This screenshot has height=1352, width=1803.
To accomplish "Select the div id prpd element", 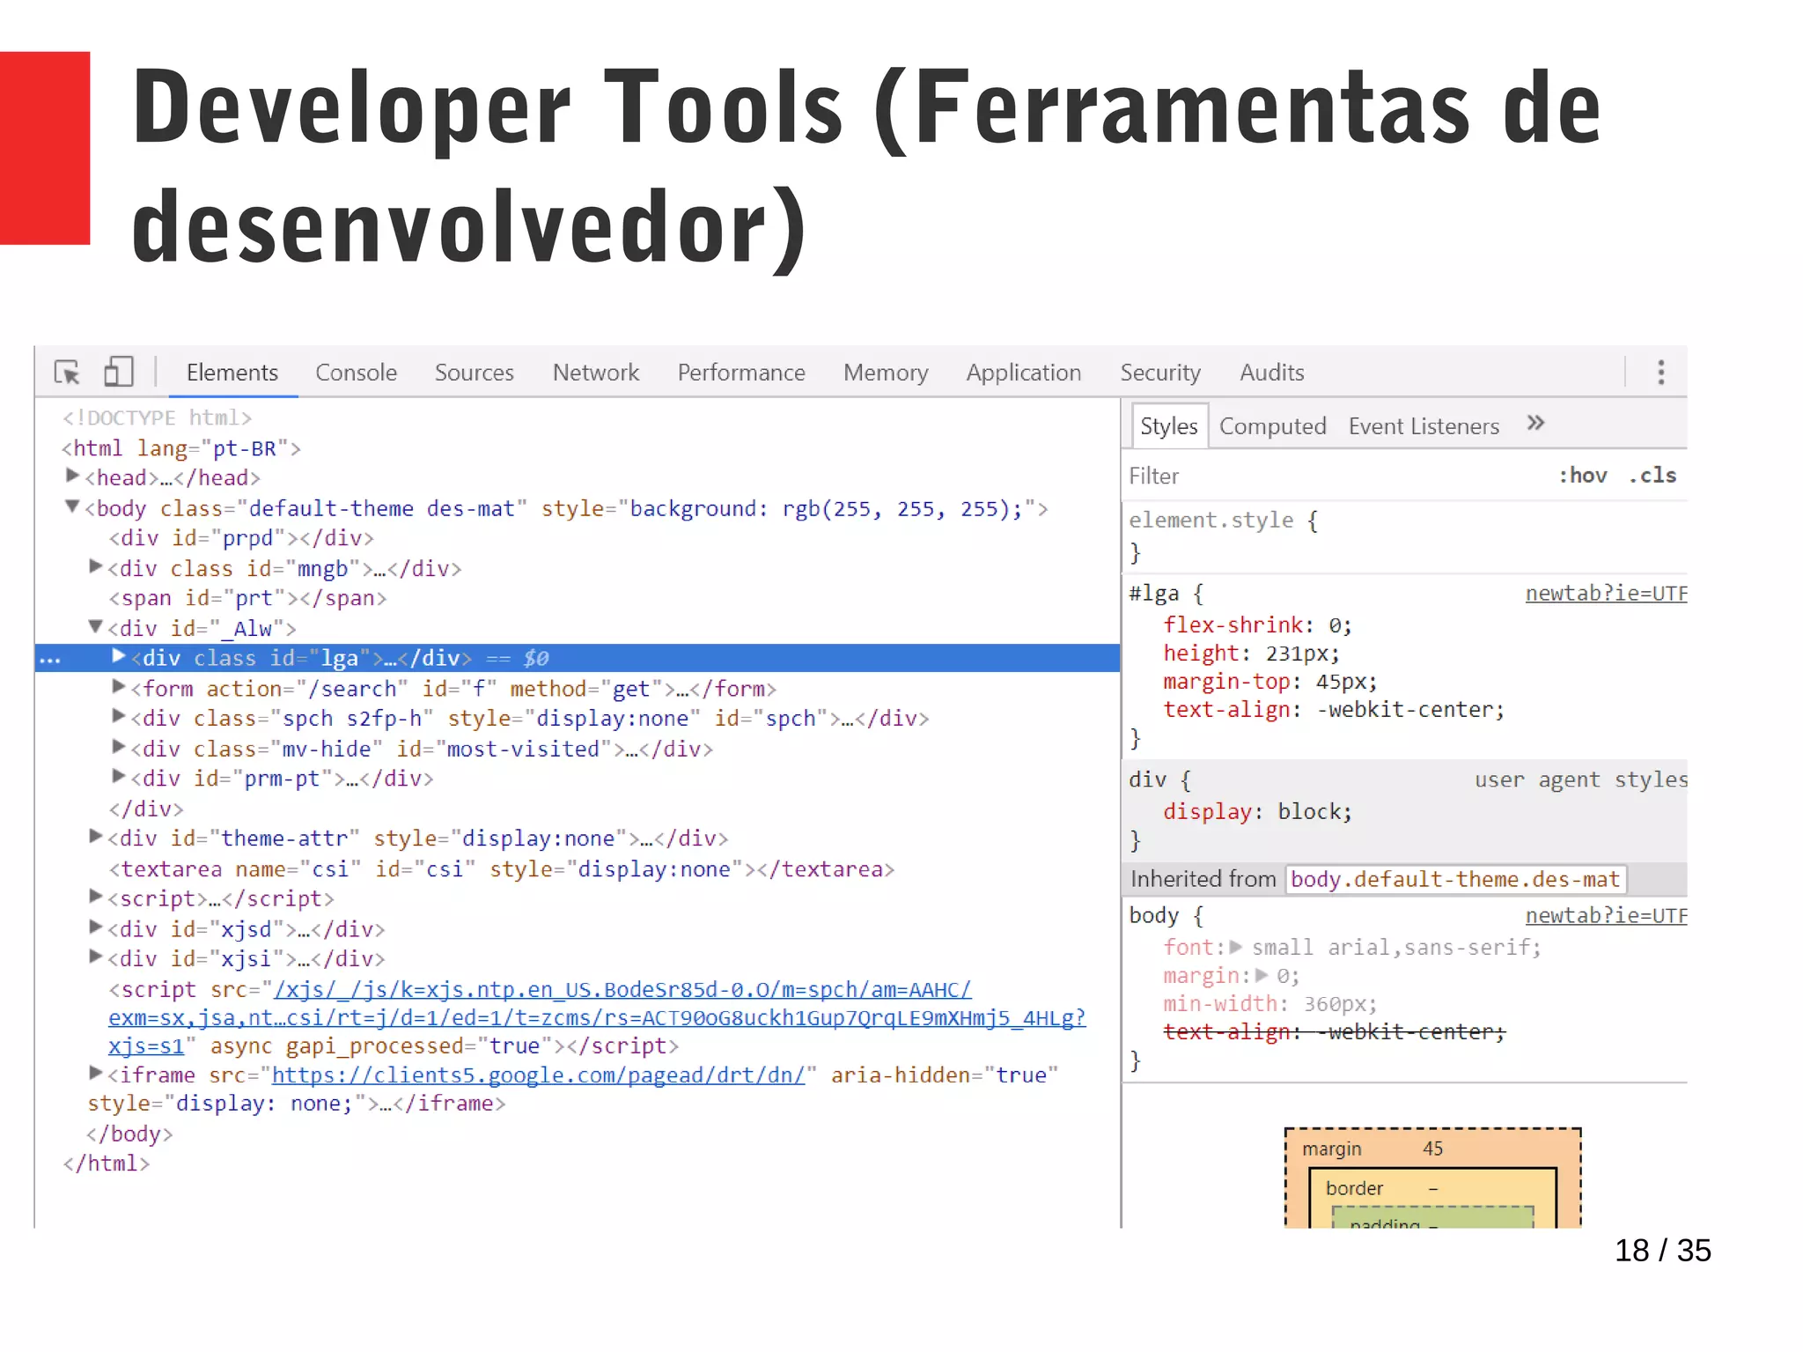I will point(241,538).
